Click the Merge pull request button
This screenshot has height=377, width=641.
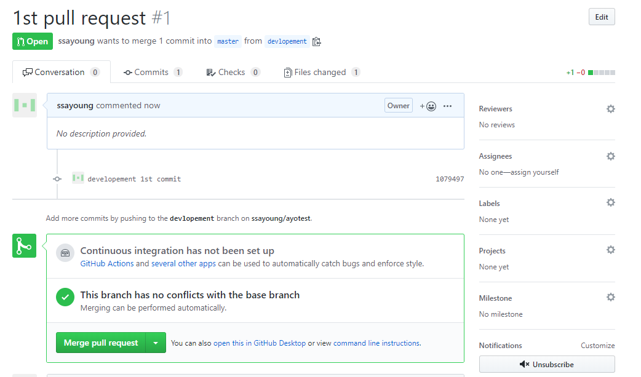coord(100,343)
